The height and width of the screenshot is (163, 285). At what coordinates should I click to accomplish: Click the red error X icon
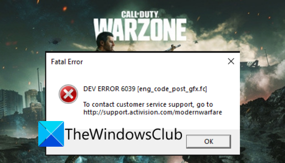[68, 94]
